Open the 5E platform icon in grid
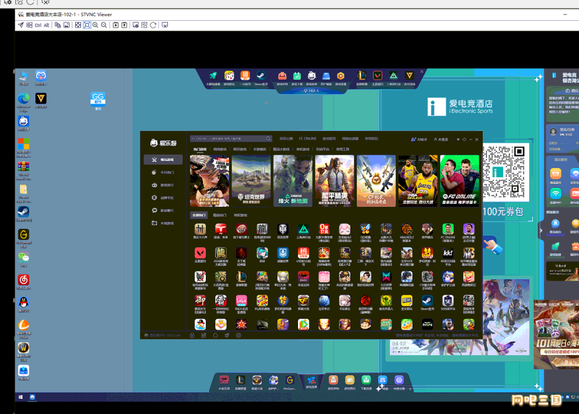The width and height of the screenshot is (579, 414). click(x=448, y=301)
